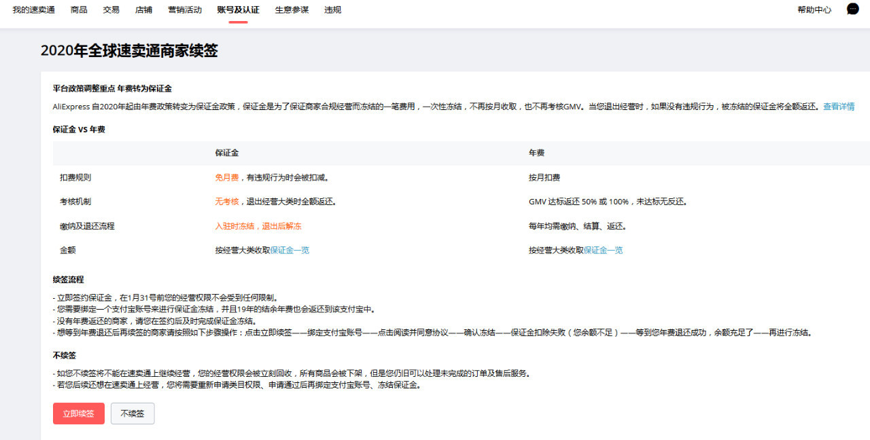The image size is (870, 440).
Task: Open the 营销活动 menu
Action: pos(184,10)
